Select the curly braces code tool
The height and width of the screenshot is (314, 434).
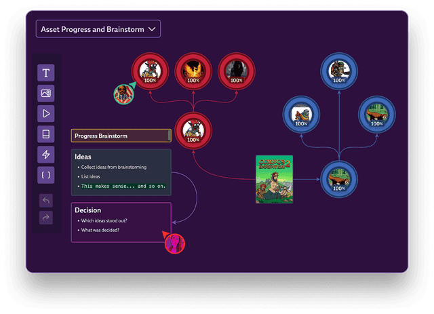click(46, 175)
